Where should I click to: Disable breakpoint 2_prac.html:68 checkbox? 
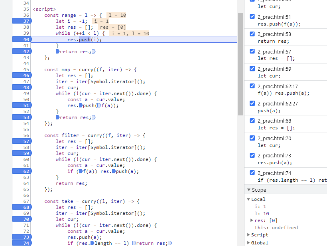coord(252,121)
